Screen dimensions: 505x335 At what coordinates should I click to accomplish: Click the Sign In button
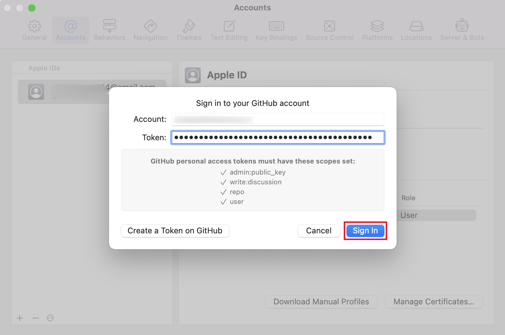point(365,231)
